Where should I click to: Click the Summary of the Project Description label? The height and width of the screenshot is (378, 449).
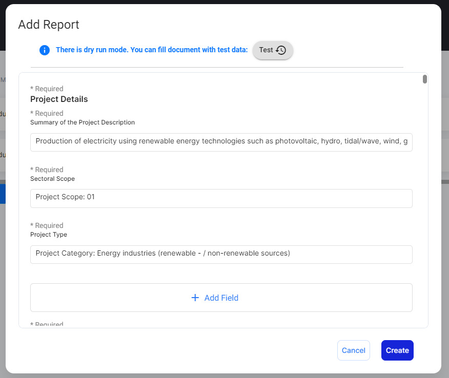83,122
